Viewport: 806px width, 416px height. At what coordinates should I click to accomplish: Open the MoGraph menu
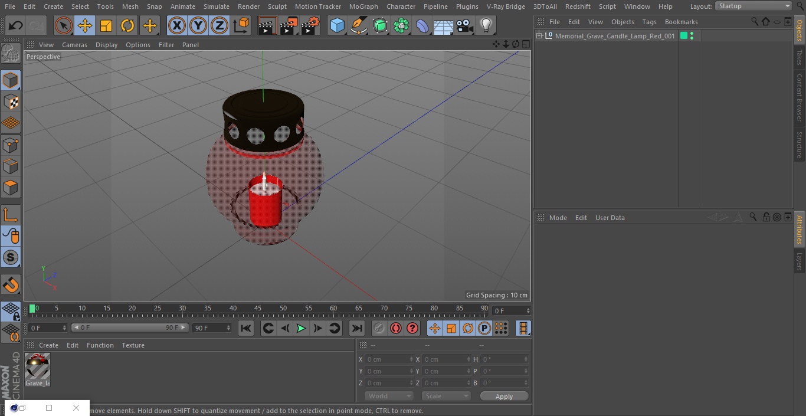[x=363, y=6]
